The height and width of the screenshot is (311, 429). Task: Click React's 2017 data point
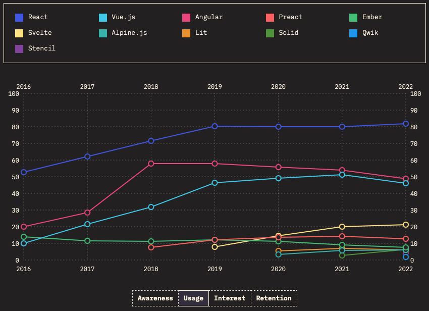[87, 157]
